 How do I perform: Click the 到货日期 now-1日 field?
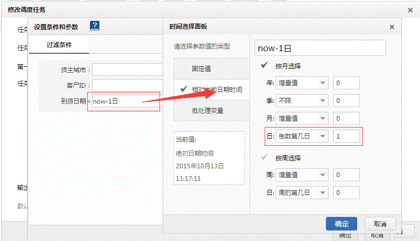[x=124, y=101]
